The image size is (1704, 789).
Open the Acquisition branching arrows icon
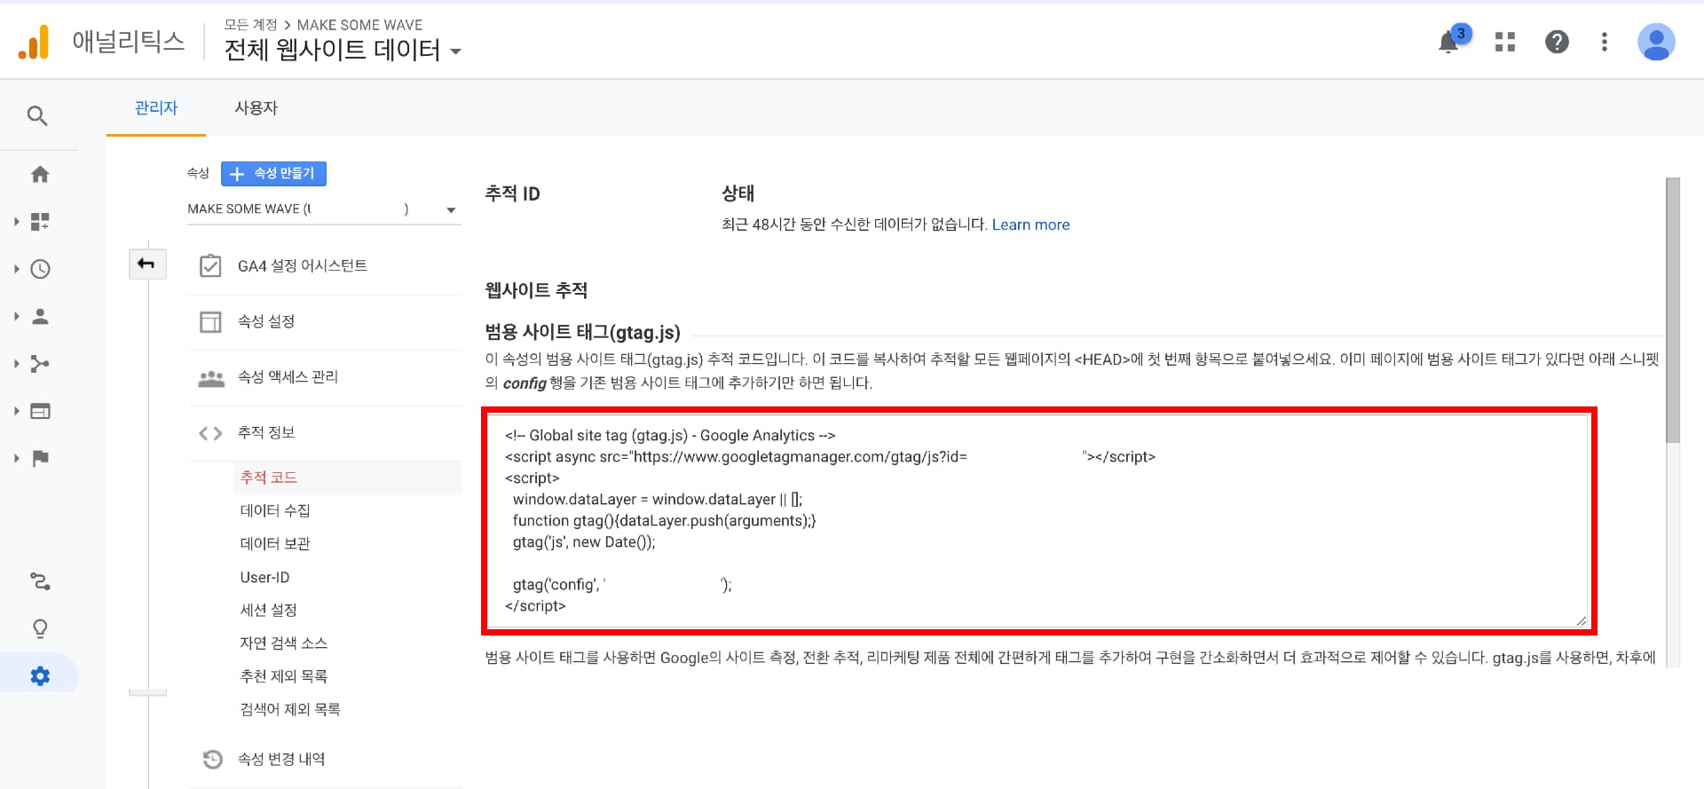pos(40,364)
